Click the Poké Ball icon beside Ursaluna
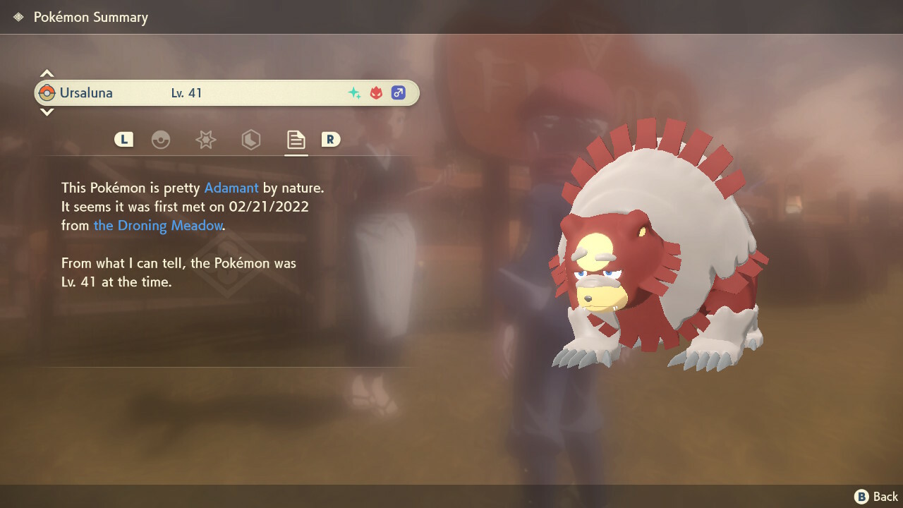This screenshot has height=508, width=903. coord(47,92)
